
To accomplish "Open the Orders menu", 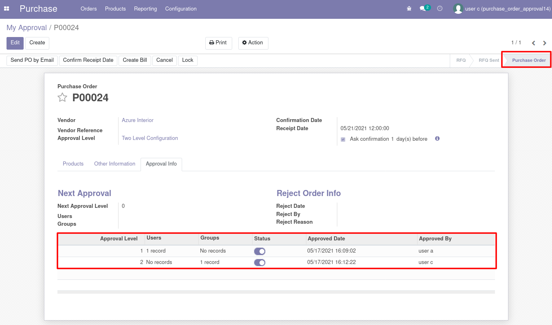I will [x=89, y=9].
